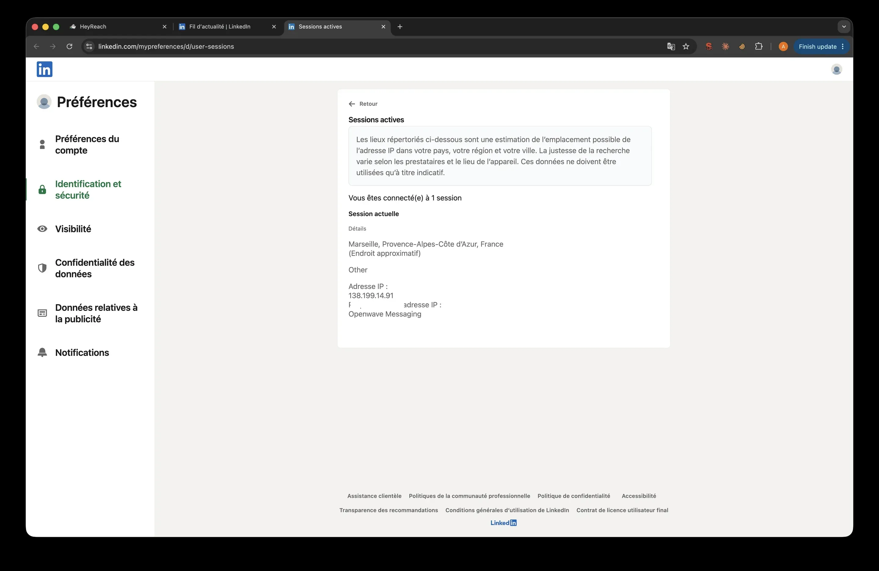Open Contrat de licence utilisateur final
Screen dimensions: 879x571
tap(622, 510)
